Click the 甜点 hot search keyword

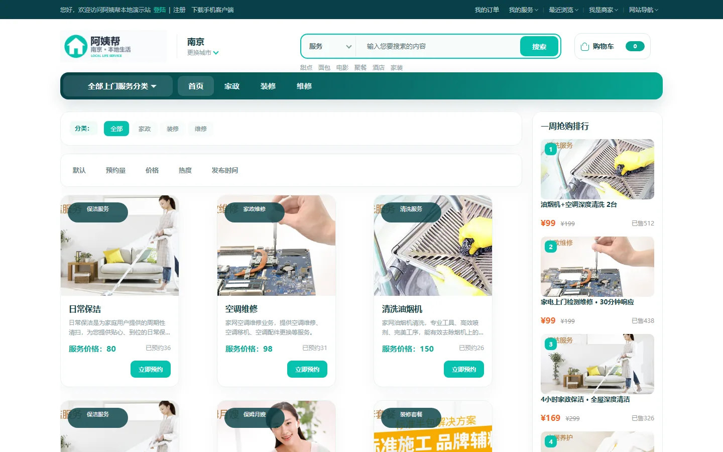[x=306, y=68]
